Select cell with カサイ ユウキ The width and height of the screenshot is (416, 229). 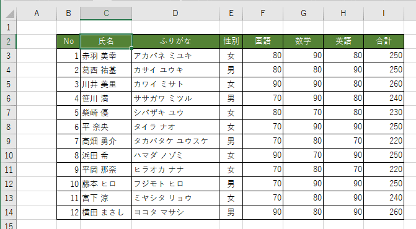point(175,70)
